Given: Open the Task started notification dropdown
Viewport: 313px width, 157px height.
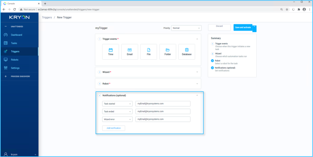Looking at the screenshot, I should tap(117, 104).
